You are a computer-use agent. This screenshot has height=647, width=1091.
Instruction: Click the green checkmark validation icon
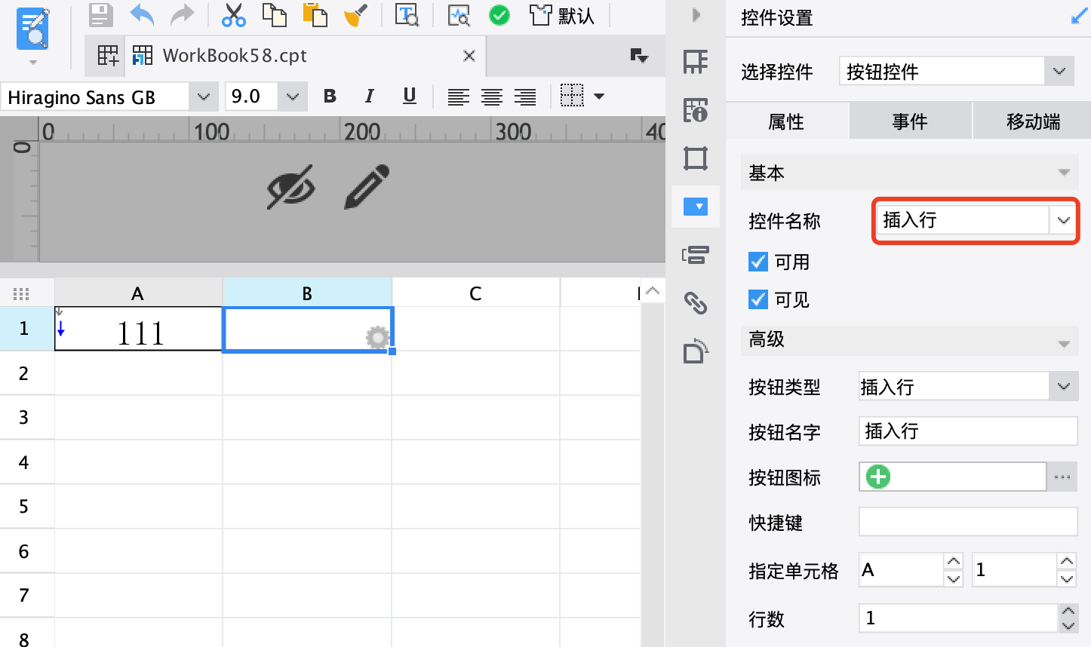(x=499, y=15)
